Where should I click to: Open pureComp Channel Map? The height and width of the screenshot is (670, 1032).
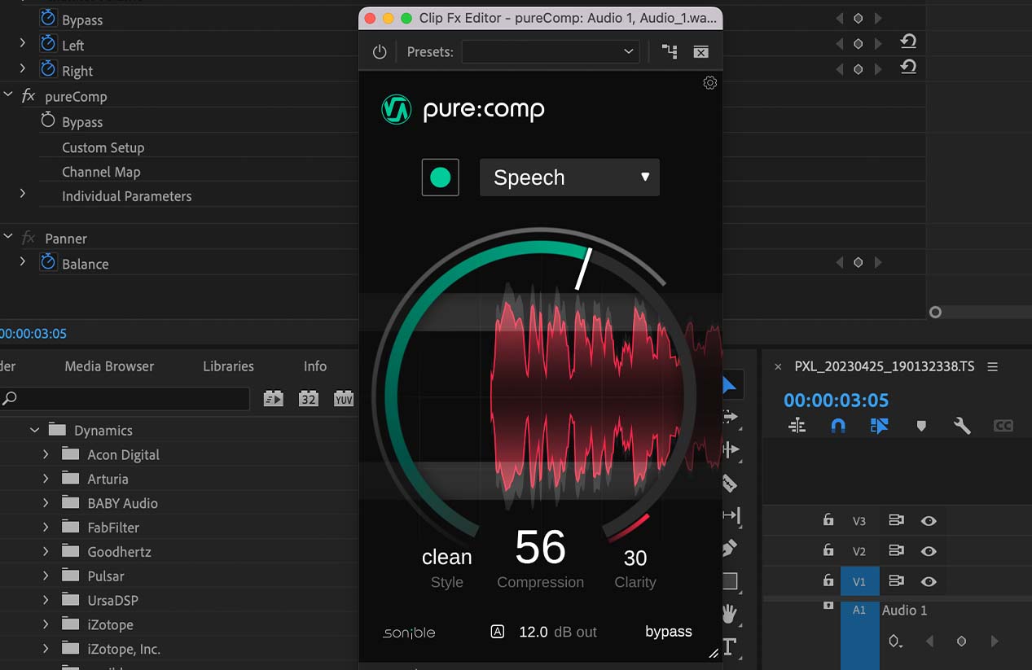101,172
